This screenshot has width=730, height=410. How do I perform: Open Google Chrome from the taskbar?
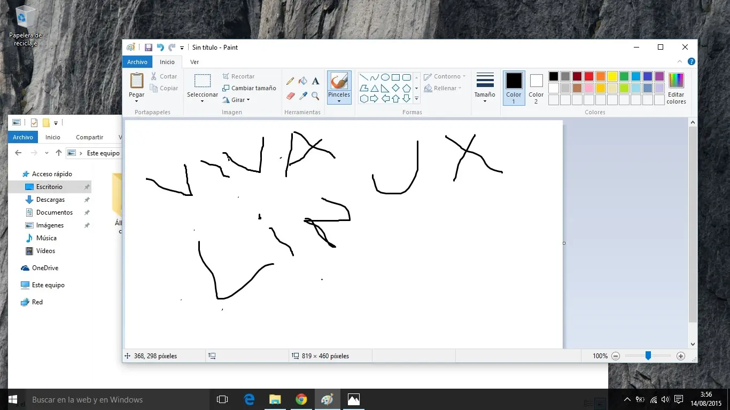point(301,399)
